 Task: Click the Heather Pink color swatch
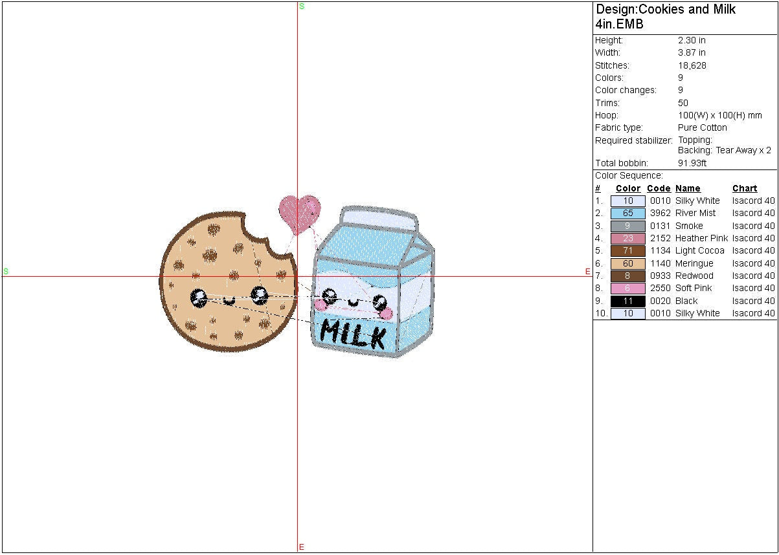point(627,238)
